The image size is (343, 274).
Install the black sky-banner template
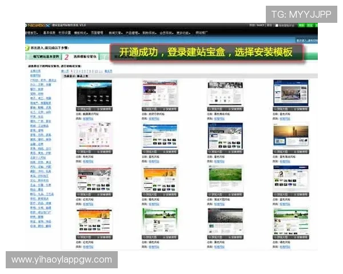tap(103, 109)
